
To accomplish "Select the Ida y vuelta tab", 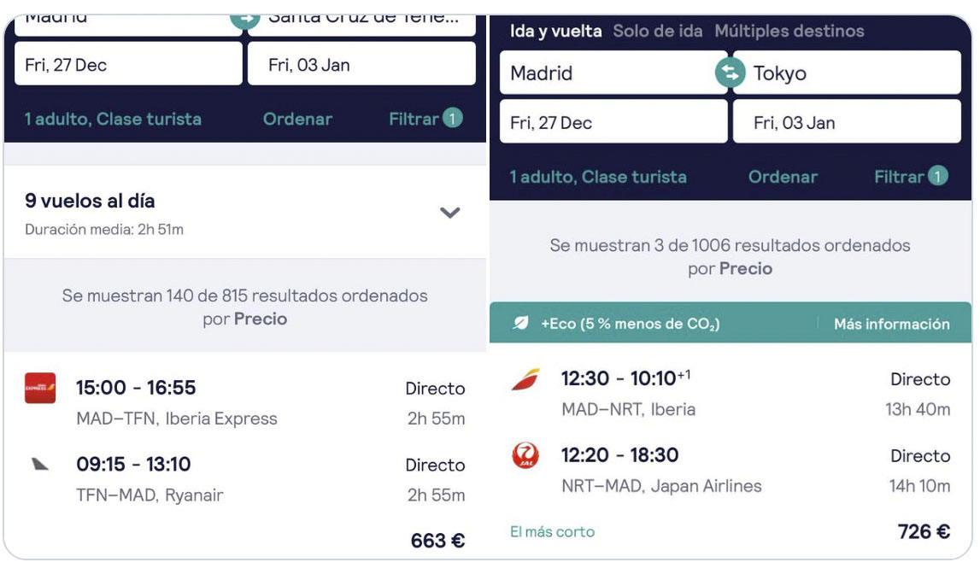I will tap(555, 31).
